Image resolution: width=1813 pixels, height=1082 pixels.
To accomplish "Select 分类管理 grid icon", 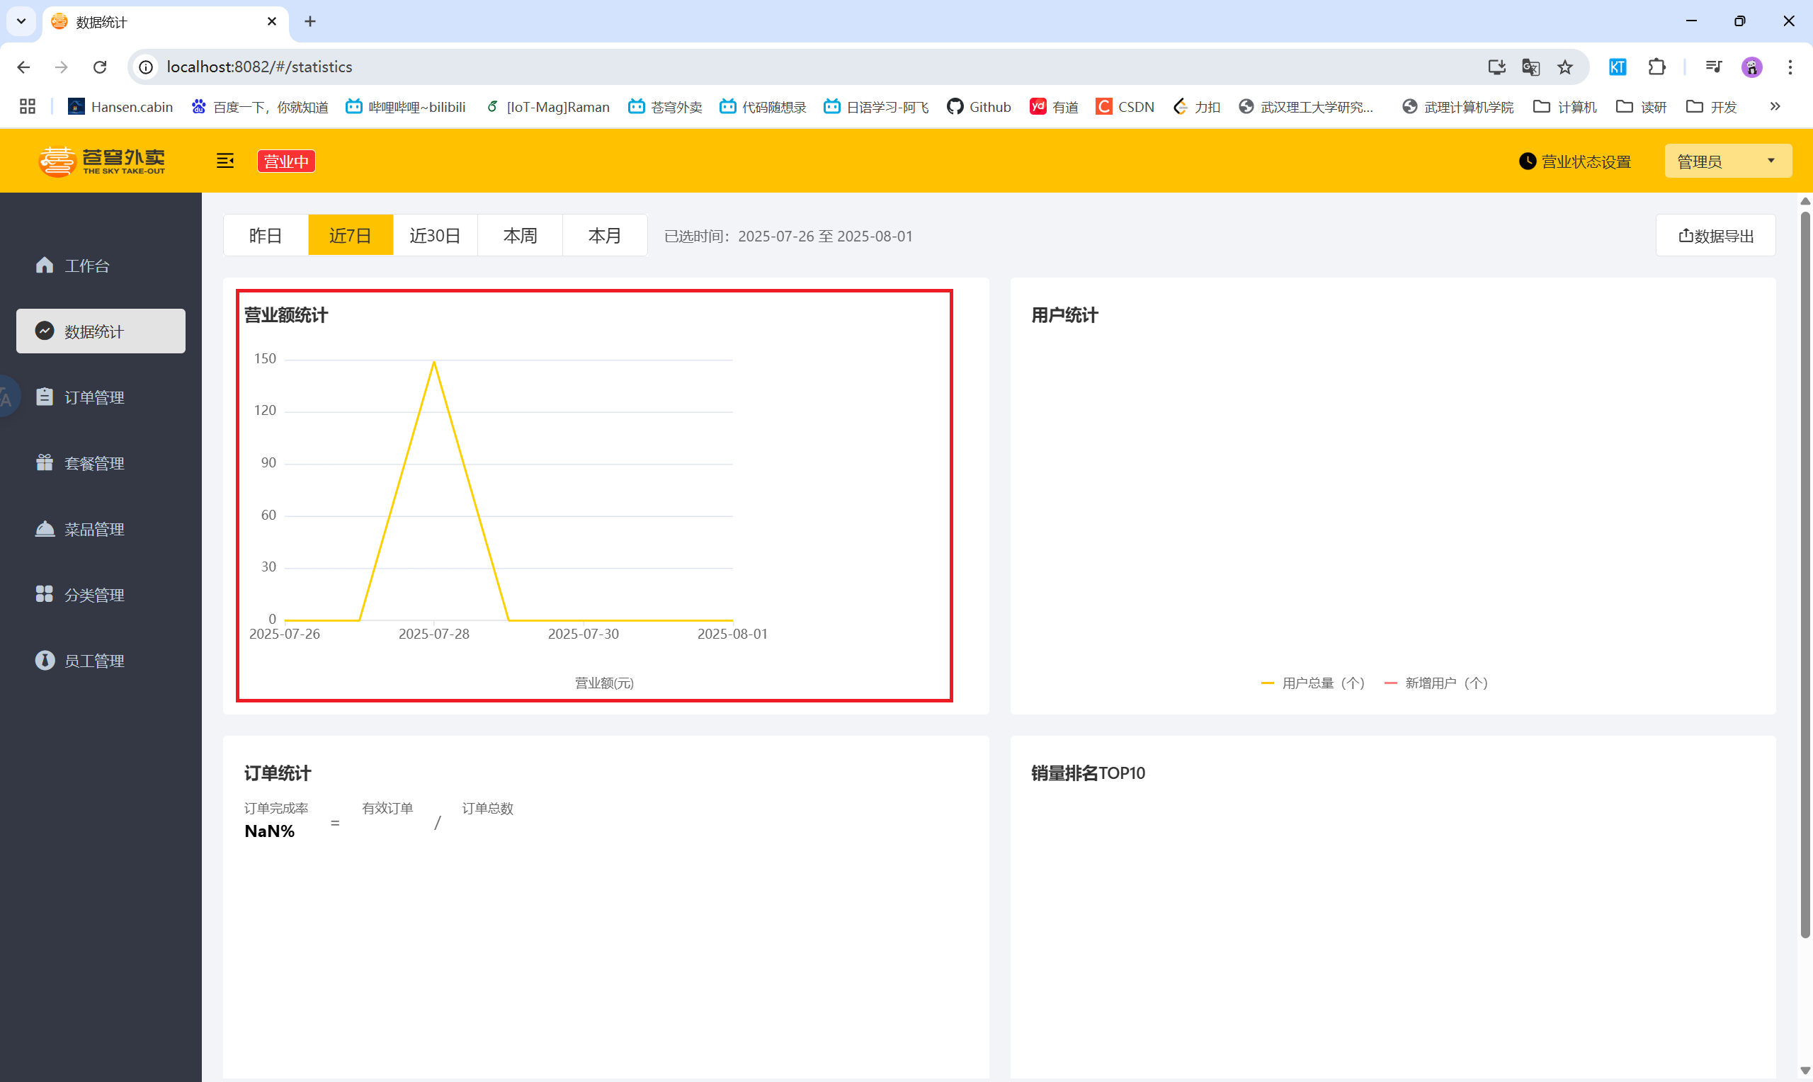I will (x=45, y=594).
